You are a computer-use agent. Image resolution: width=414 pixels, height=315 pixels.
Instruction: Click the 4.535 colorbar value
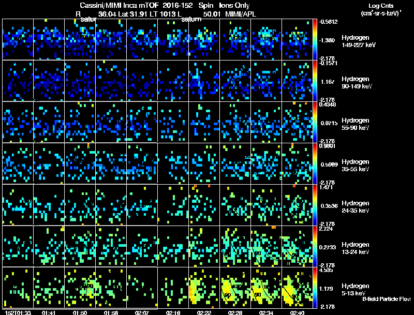pyautogui.click(x=326, y=270)
